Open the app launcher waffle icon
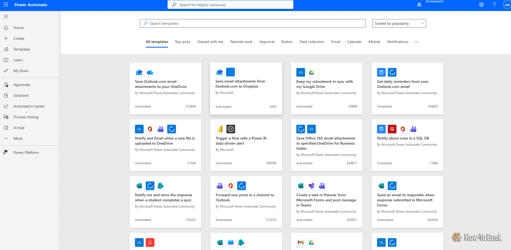 (6, 5)
